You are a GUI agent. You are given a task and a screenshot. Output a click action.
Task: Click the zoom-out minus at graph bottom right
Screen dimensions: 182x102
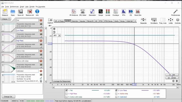[x=173, y=81]
